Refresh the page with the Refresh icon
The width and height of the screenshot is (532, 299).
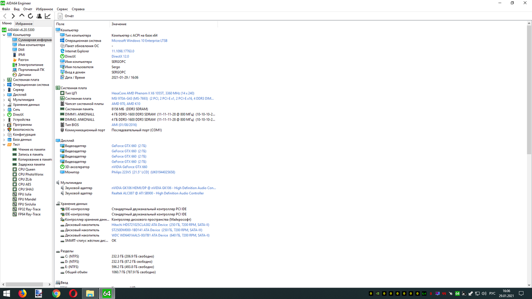click(x=30, y=16)
